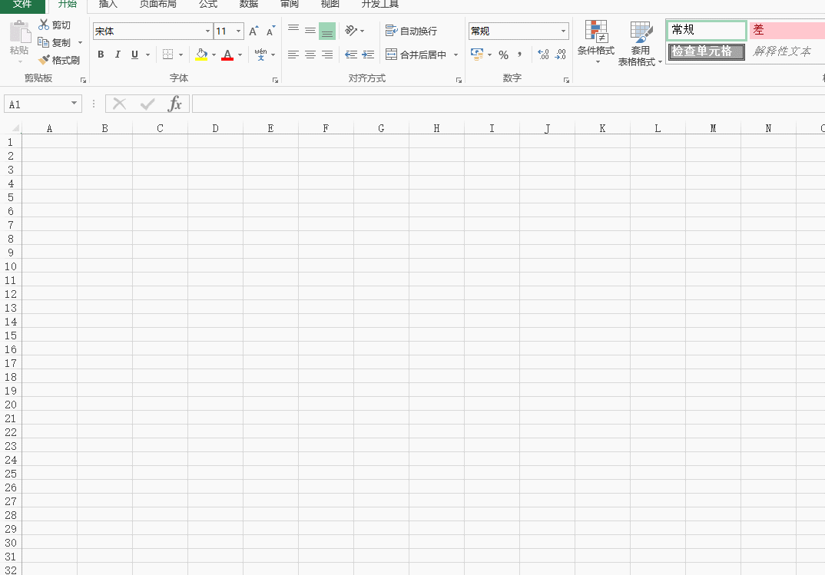Toggle Italic formatting
This screenshot has height=575, width=825.
[x=118, y=55]
